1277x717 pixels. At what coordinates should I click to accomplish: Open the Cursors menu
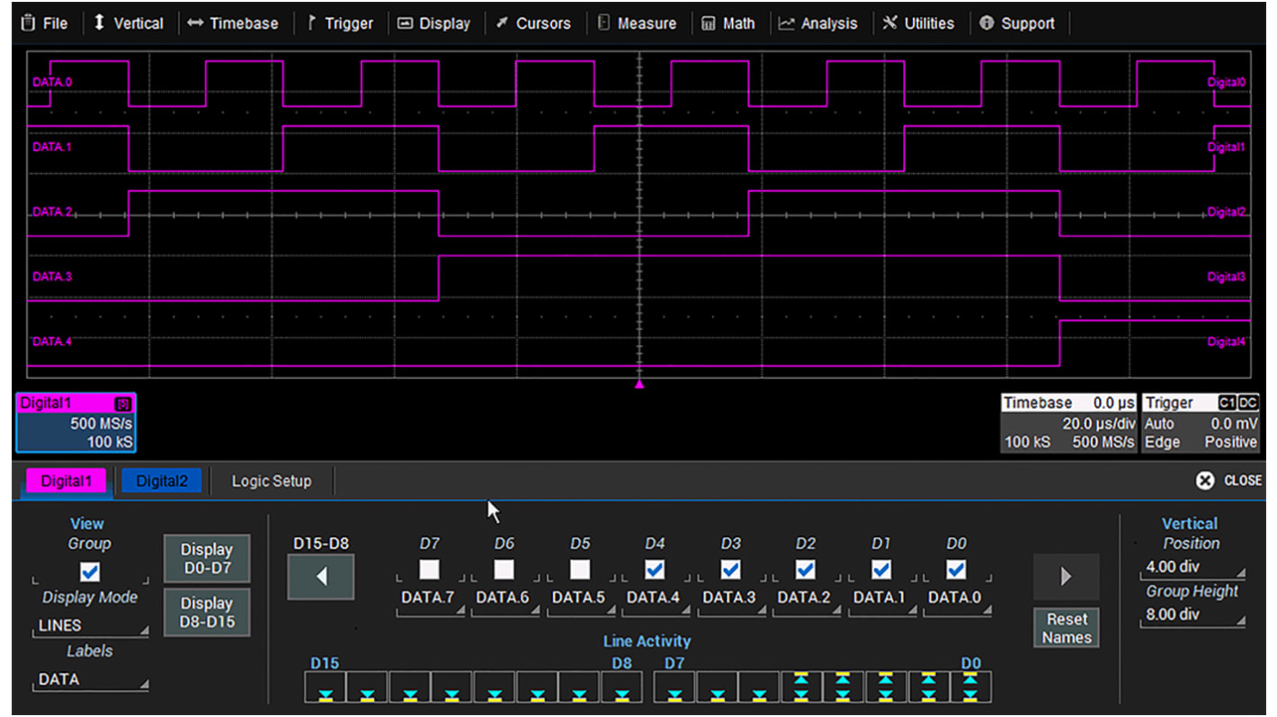click(x=532, y=23)
